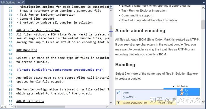Click the preview heading 'A note about encoding'
Image resolution: width=206 pixels, height=109 pixels.
(140, 31)
